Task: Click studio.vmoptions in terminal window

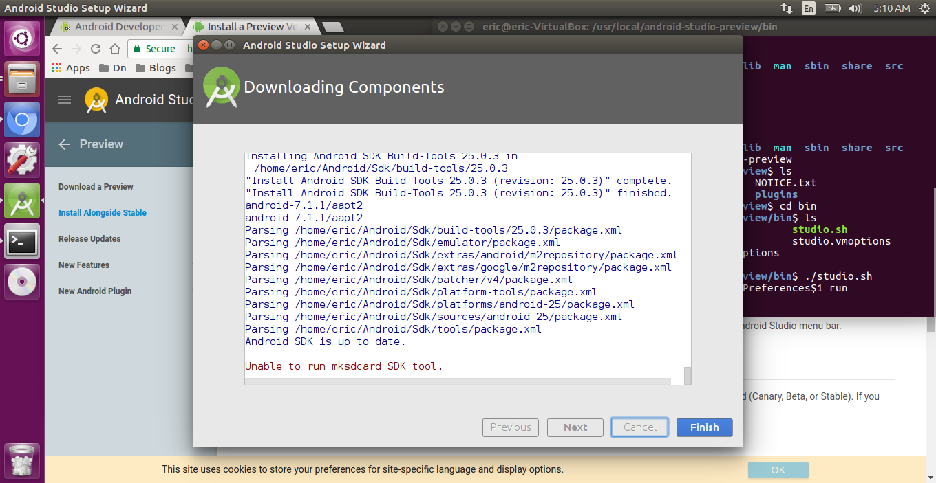Action: pyautogui.click(x=841, y=241)
